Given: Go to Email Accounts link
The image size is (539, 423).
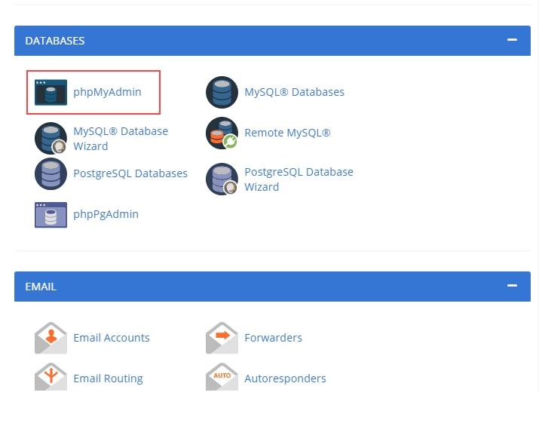Looking at the screenshot, I should [112, 338].
